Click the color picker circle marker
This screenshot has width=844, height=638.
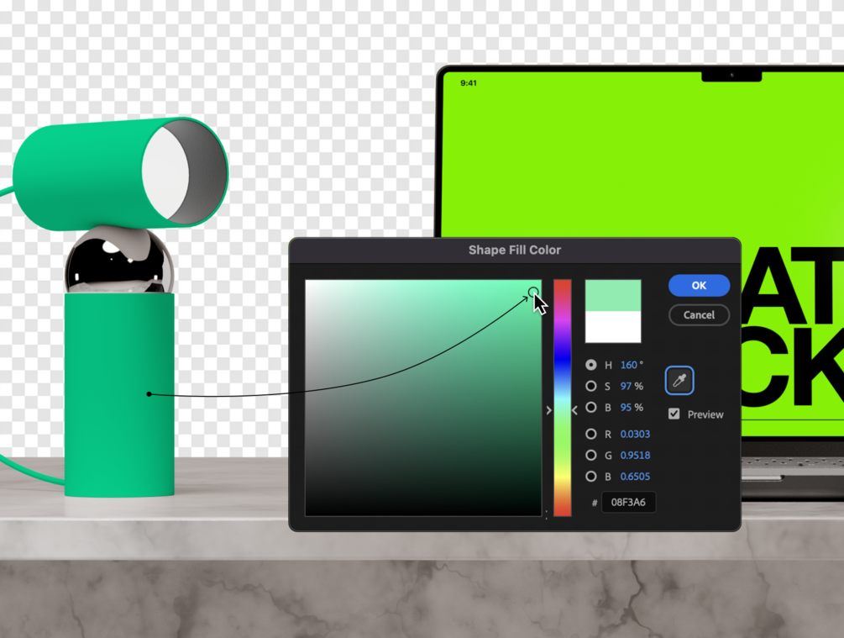533,292
